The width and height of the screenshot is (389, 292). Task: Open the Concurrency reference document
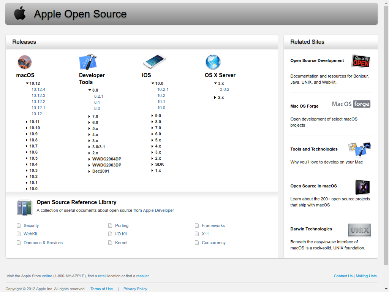pos(213,243)
